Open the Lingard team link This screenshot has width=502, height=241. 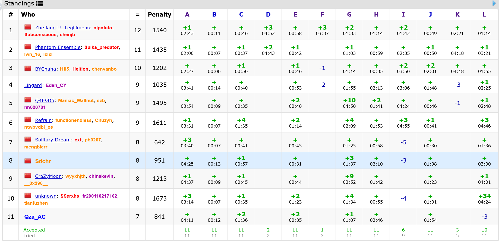click(x=33, y=85)
